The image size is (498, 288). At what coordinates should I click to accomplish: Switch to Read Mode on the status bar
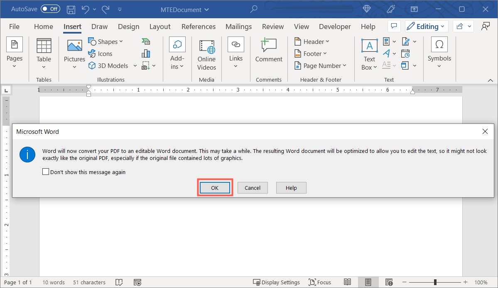pyautogui.click(x=348, y=282)
